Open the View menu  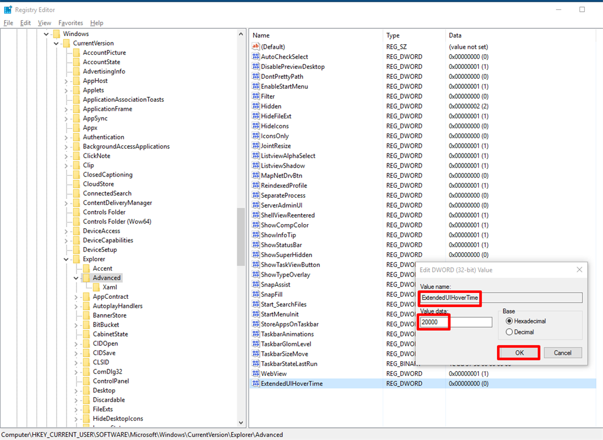[45, 23]
